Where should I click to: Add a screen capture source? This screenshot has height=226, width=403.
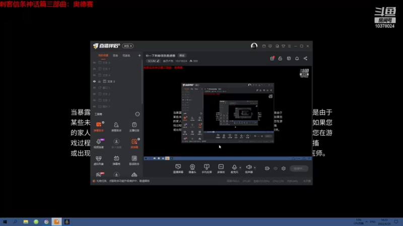click(178, 169)
